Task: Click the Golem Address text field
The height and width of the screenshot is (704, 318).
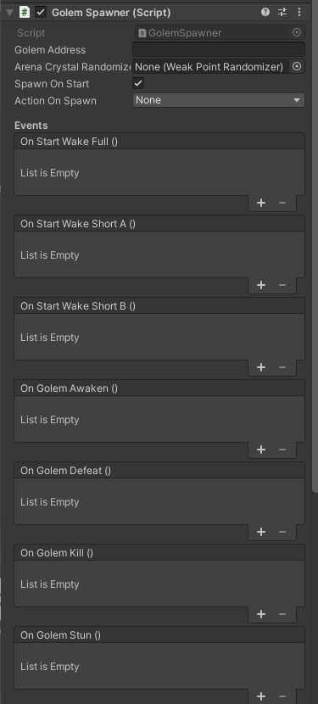Action: point(219,49)
